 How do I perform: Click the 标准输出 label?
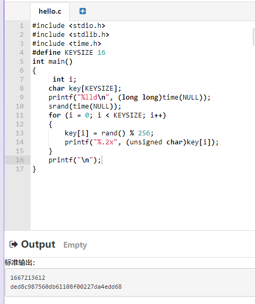[20, 262]
